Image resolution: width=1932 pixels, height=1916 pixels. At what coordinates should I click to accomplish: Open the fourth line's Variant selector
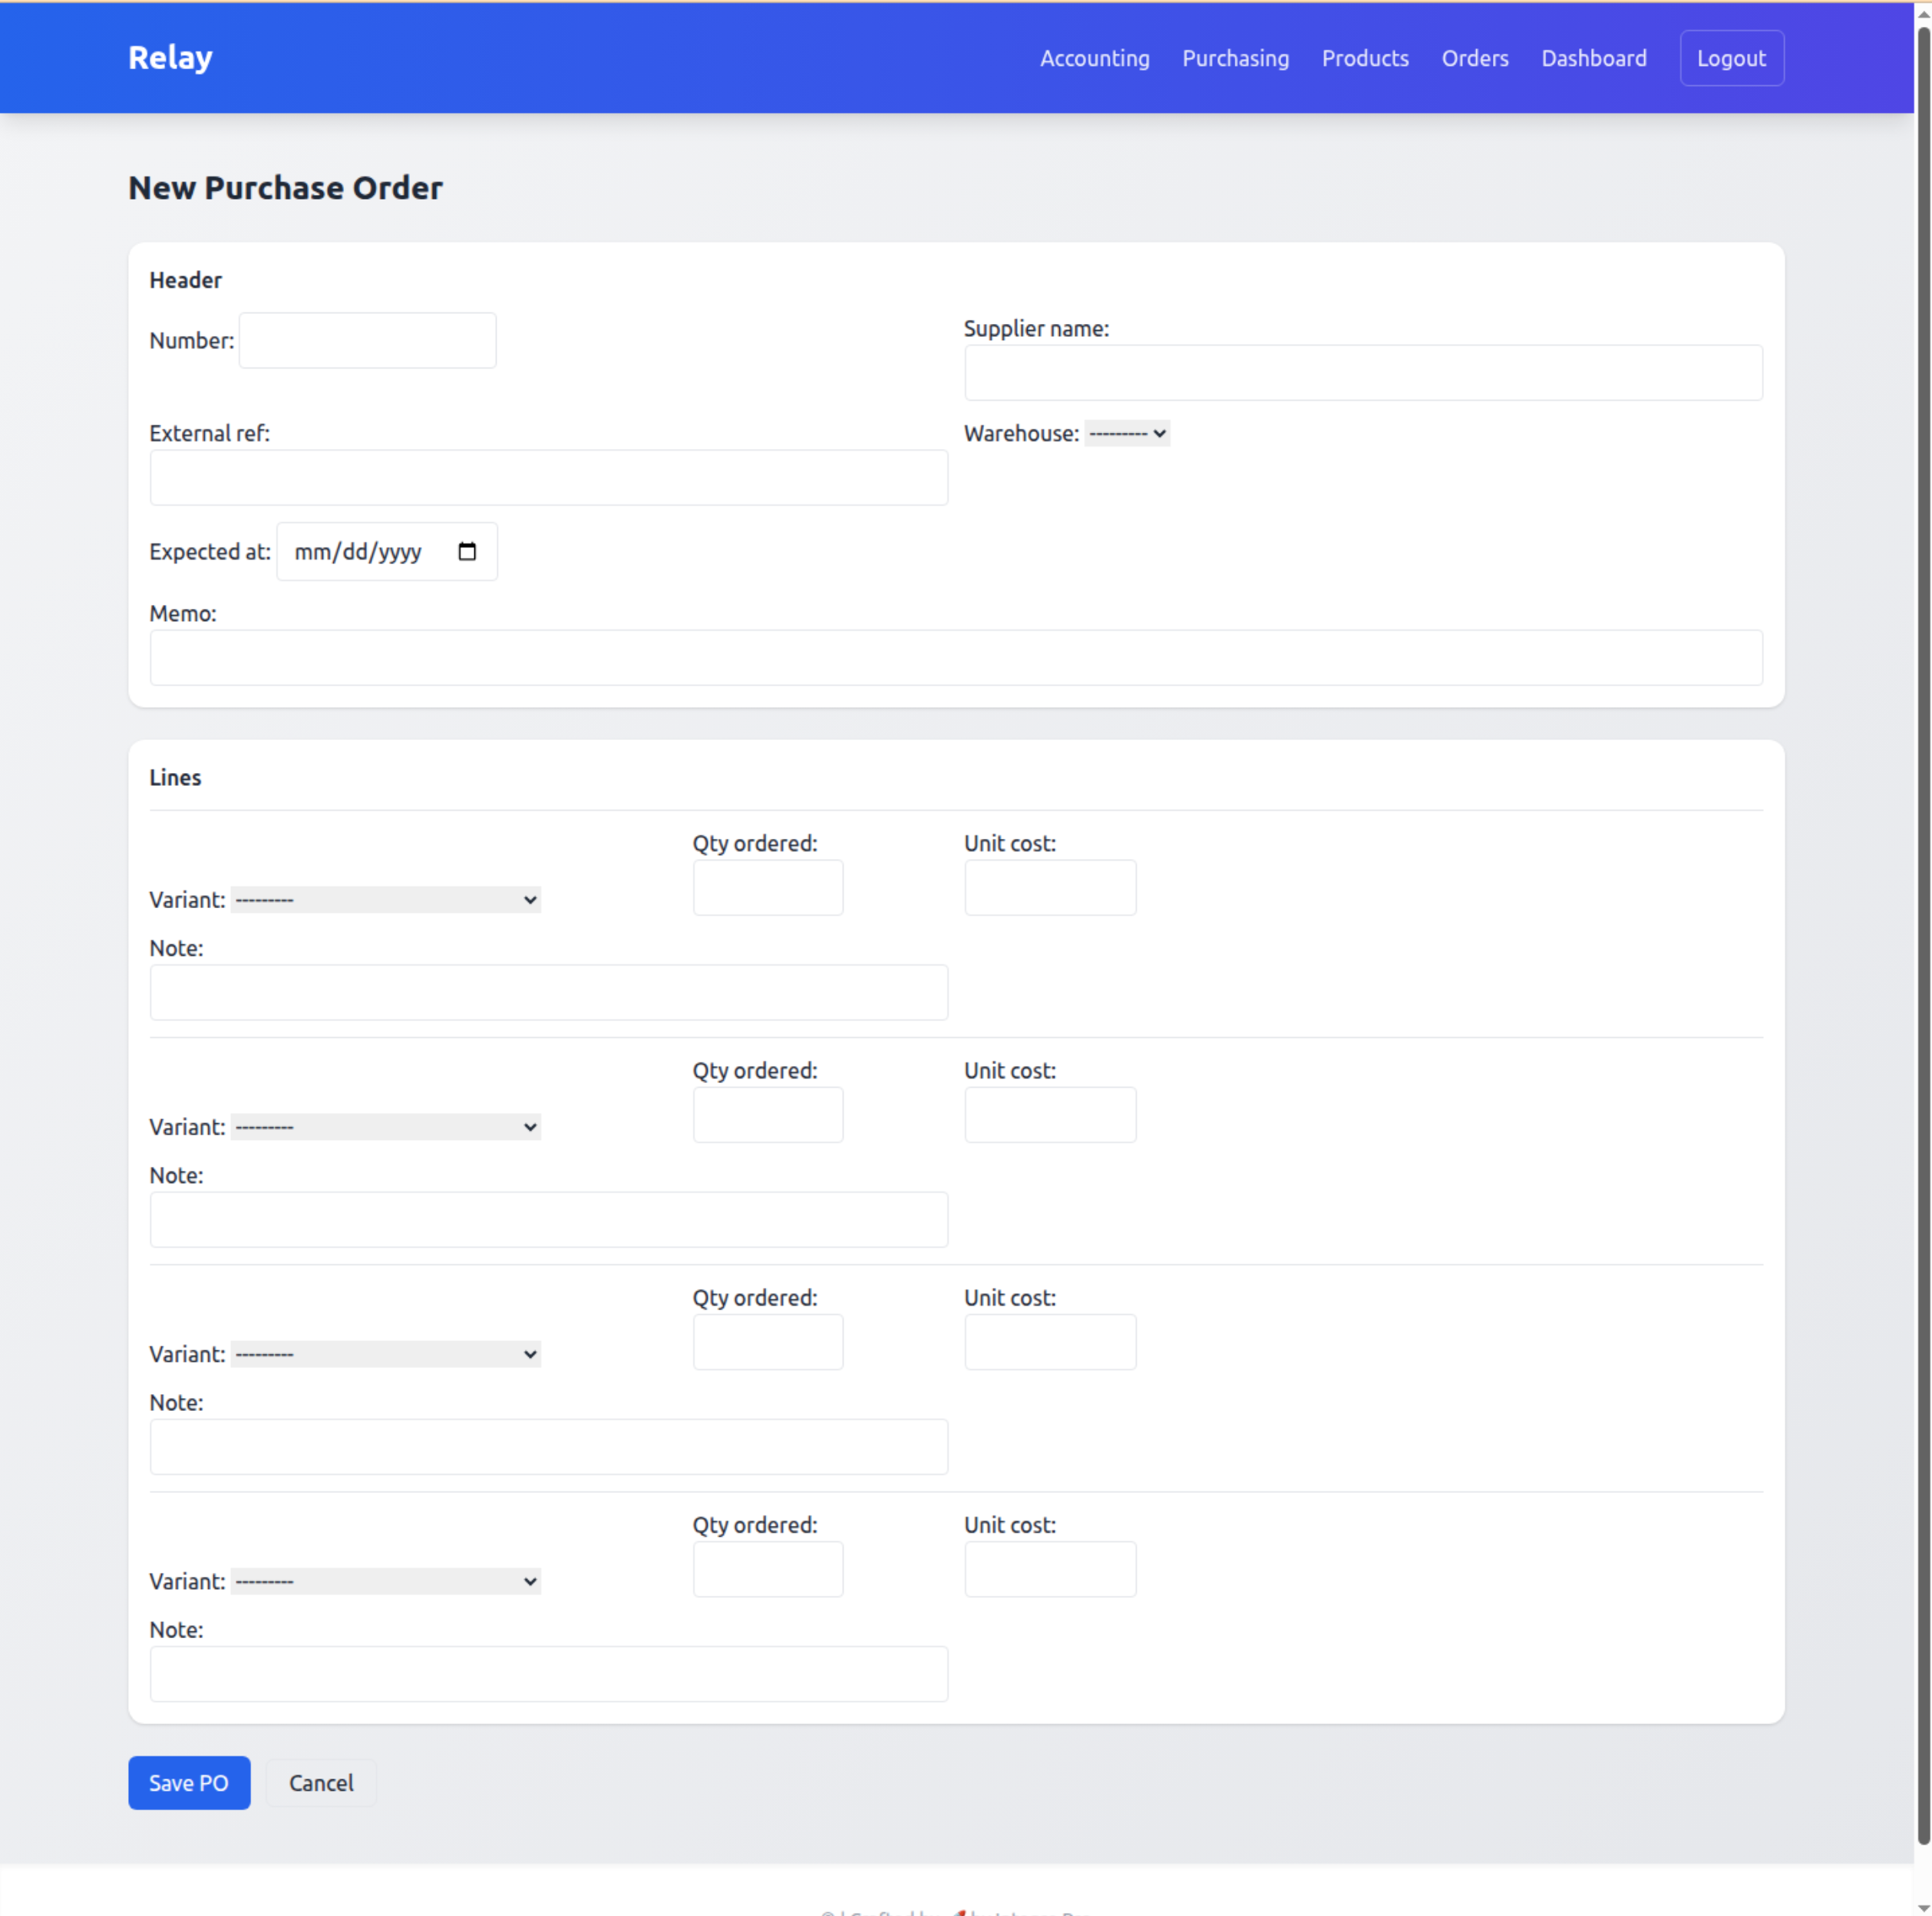tap(385, 1580)
